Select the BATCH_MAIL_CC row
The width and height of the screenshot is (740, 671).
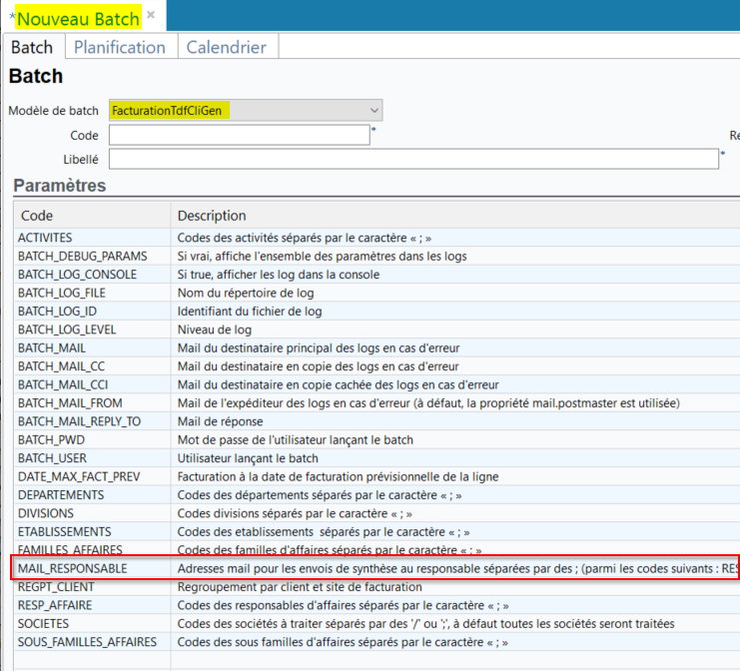point(61,366)
